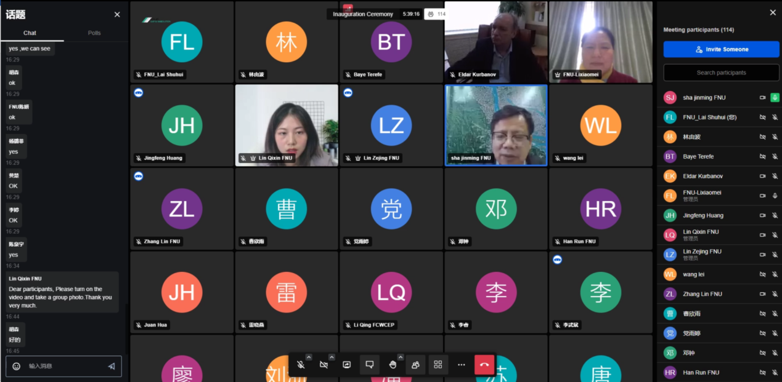Image resolution: width=782 pixels, height=382 pixels.
Task: Select sha jinming FNU's video tile
Action: click(496, 125)
